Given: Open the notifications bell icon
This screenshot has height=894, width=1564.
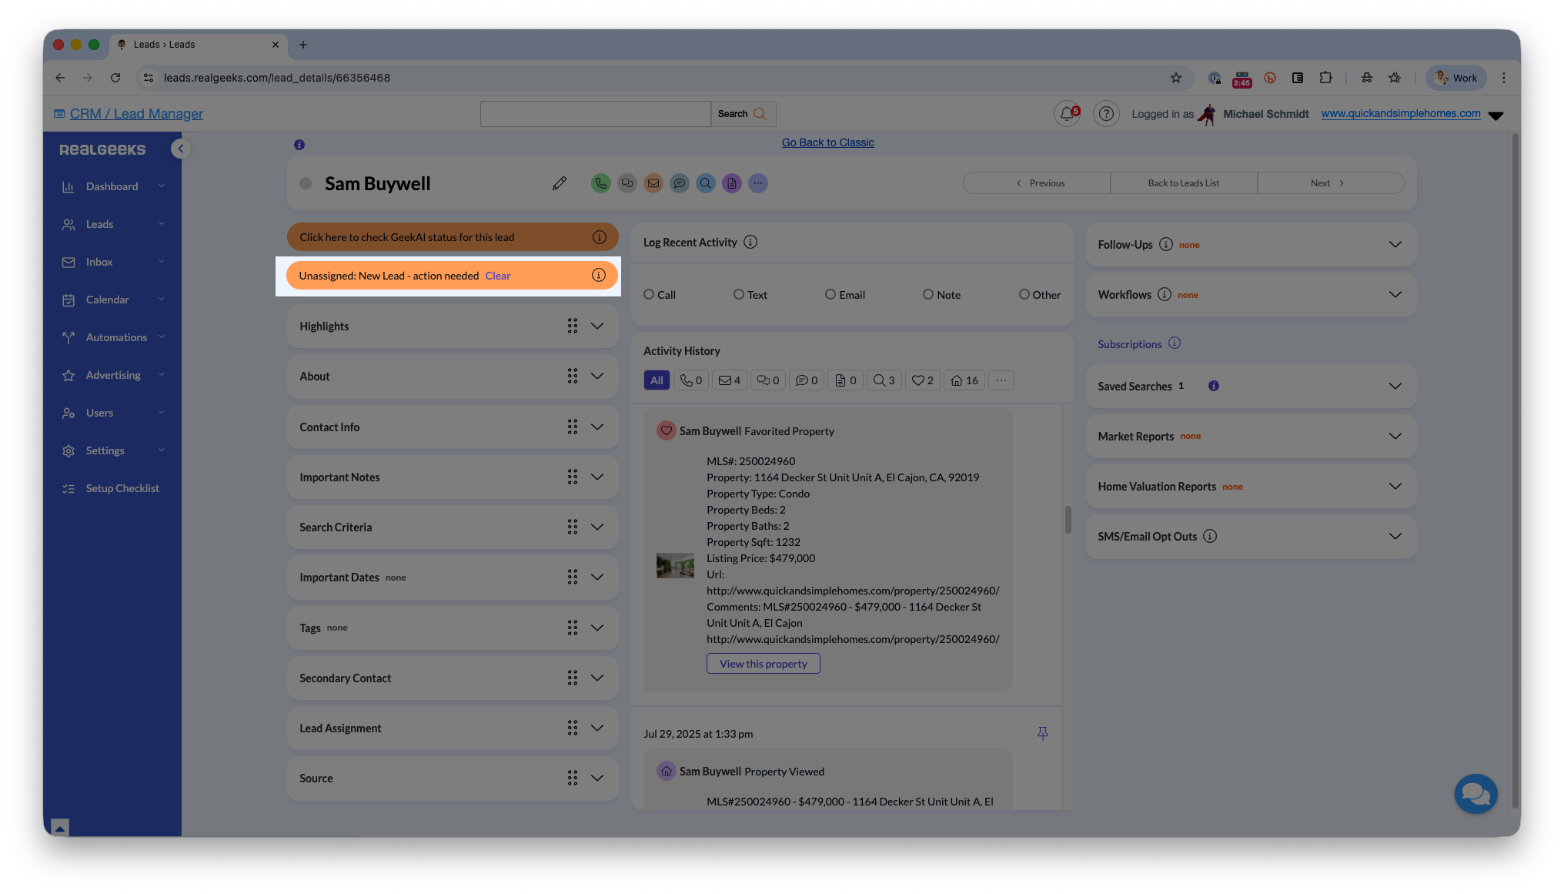Looking at the screenshot, I should pos(1066,114).
